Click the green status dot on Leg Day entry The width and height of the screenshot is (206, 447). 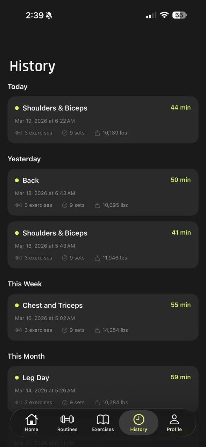(16, 378)
